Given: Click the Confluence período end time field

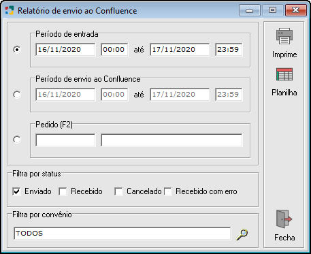Looking at the screenshot, I should click(229, 95).
